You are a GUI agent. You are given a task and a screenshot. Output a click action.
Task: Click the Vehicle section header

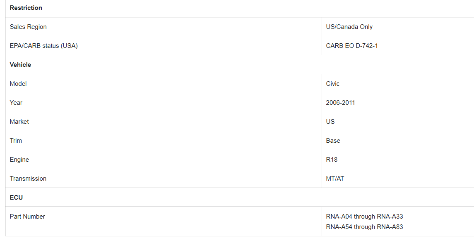point(20,65)
